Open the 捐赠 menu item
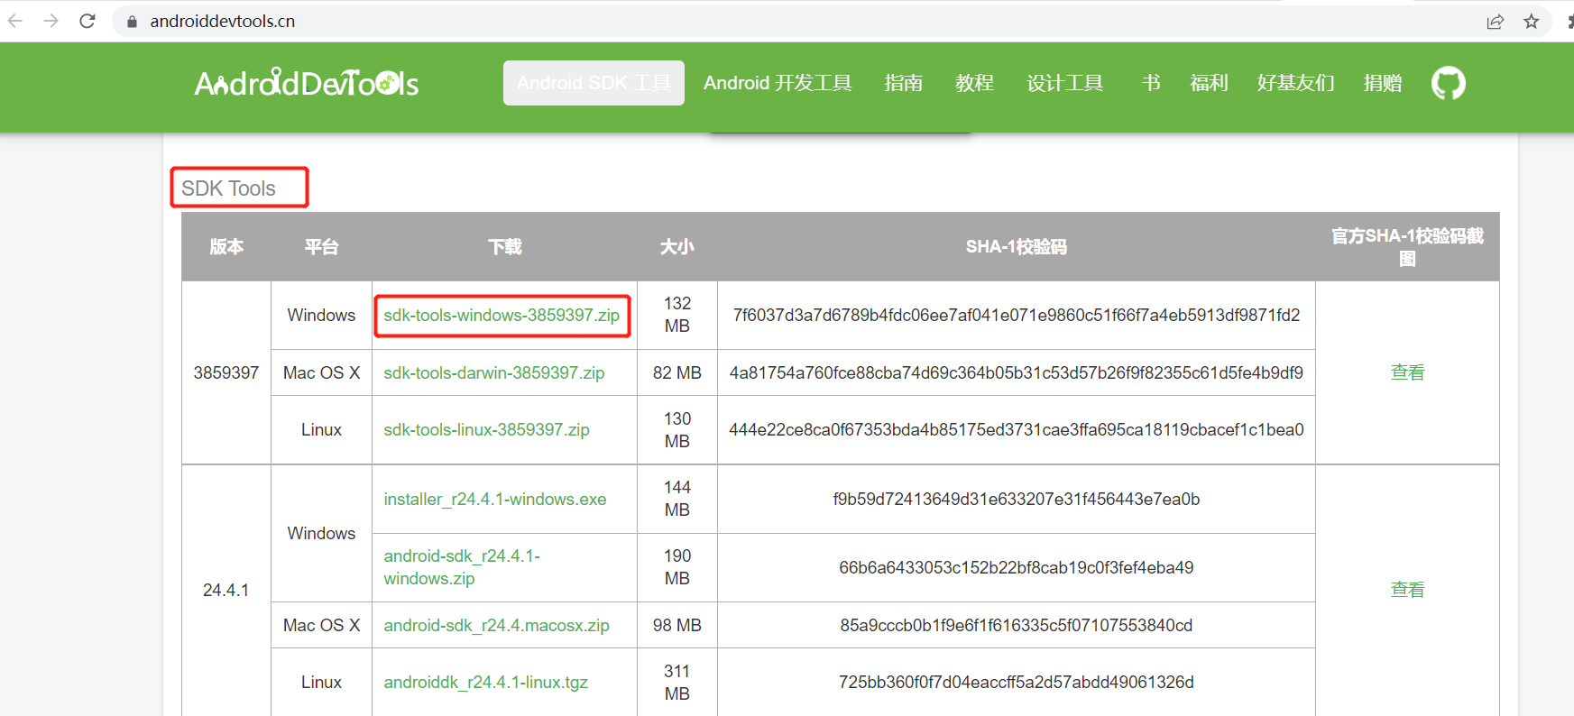This screenshot has height=716, width=1574. click(1383, 83)
